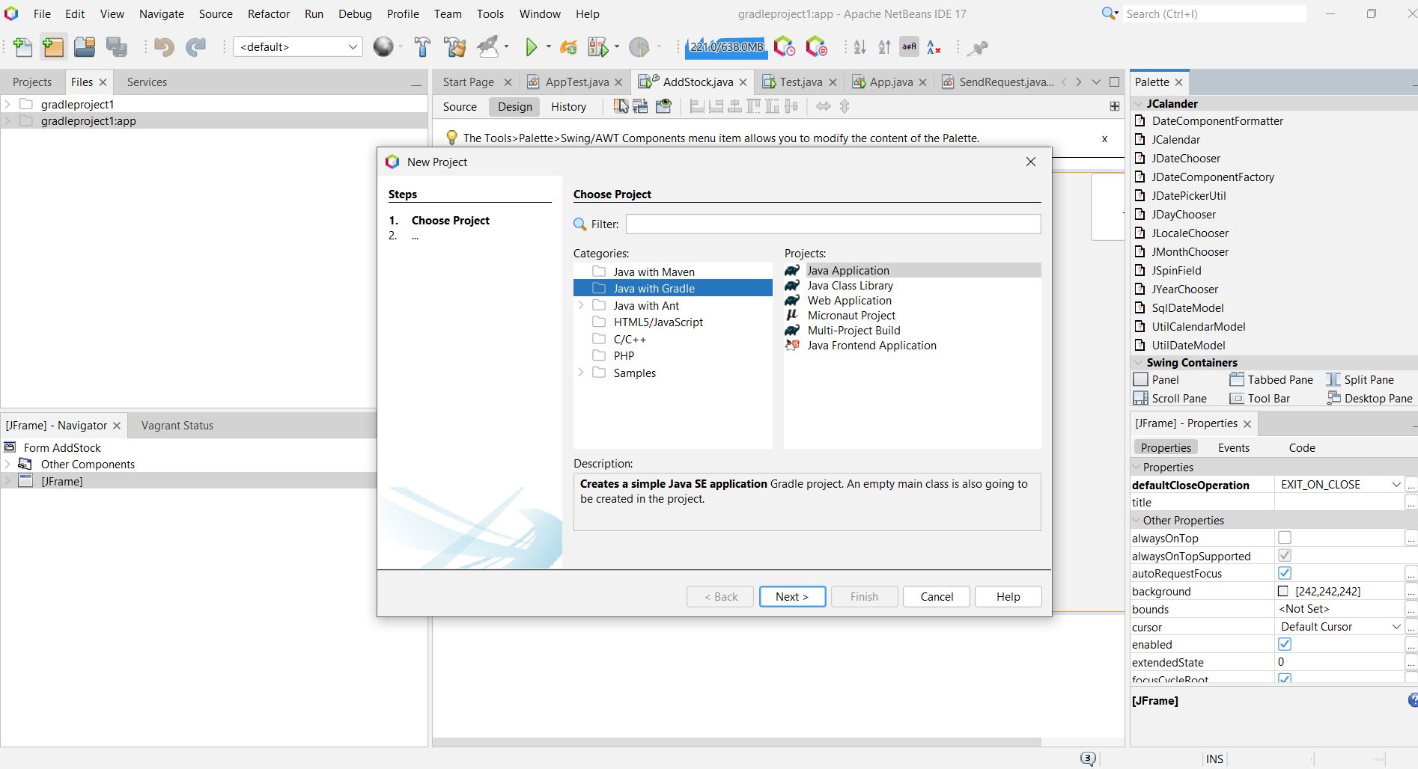This screenshot has width=1418, height=769.
Task: Open the History view of AddStock.java
Action: (568, 107)
